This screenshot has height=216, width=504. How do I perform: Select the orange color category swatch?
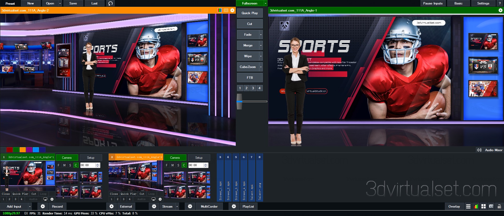click(x=23, y=150)
